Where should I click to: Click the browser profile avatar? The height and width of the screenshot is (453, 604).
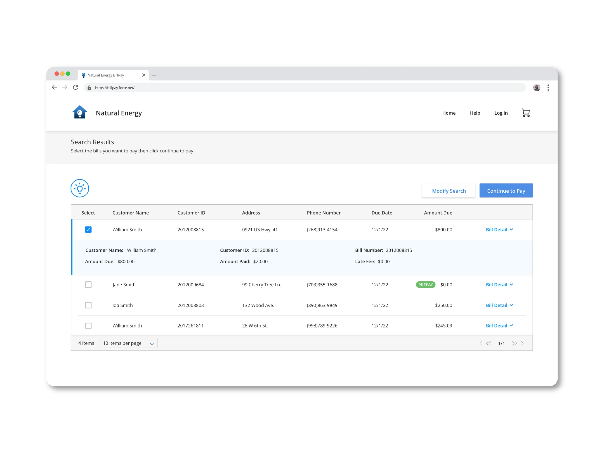(536, 88)
